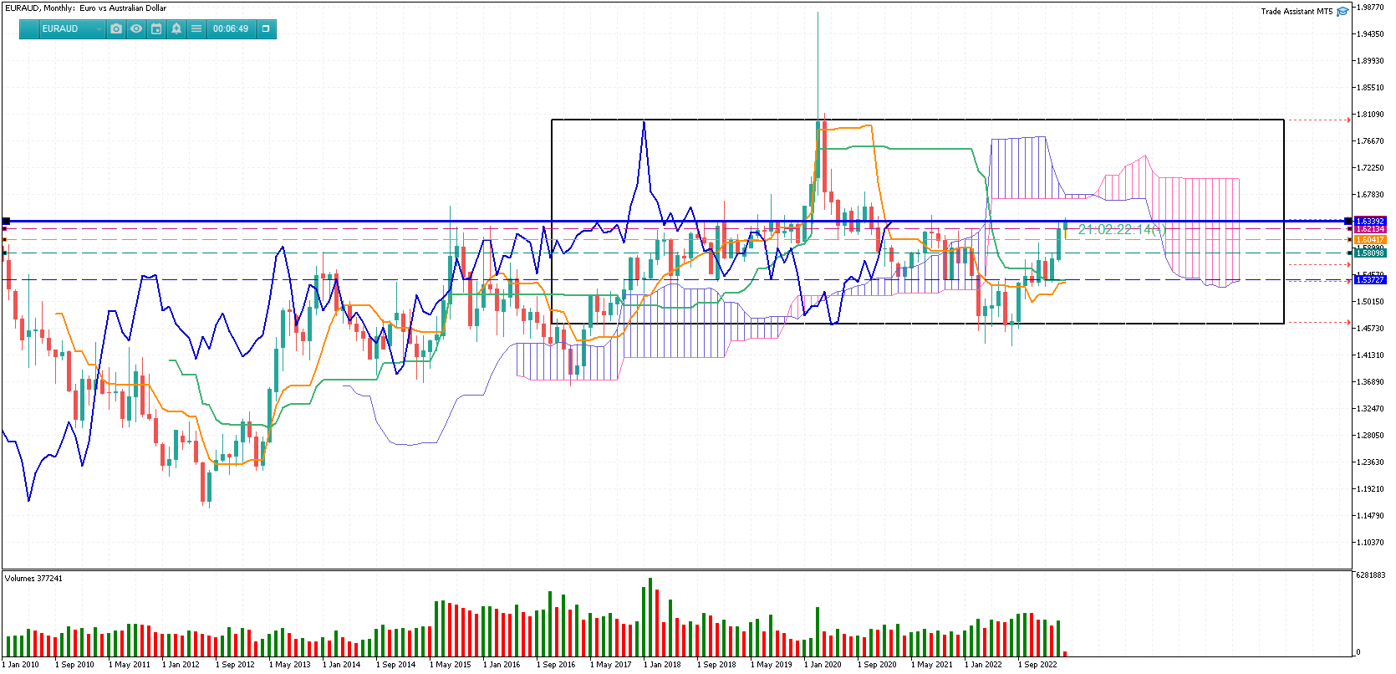Click the black handle at the blue line's right end

coord(1348,222)
